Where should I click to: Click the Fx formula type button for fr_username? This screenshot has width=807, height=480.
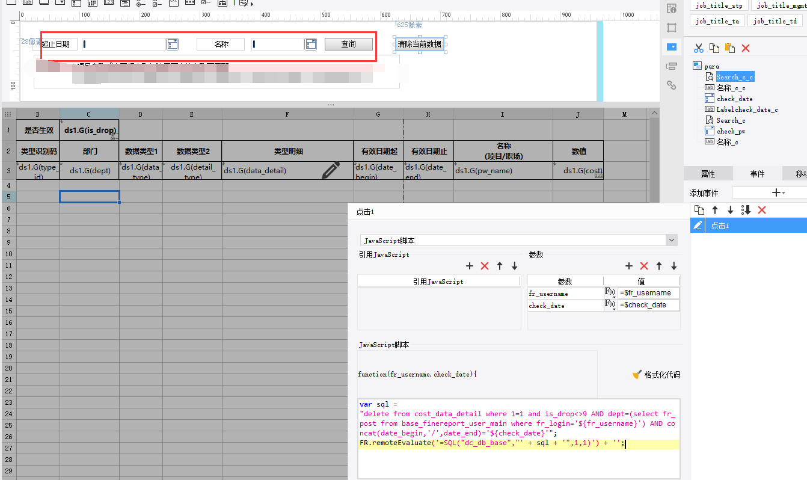pyautogui.click(x=610, y=293)
